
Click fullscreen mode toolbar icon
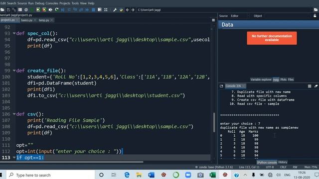(x=106, y=10)
